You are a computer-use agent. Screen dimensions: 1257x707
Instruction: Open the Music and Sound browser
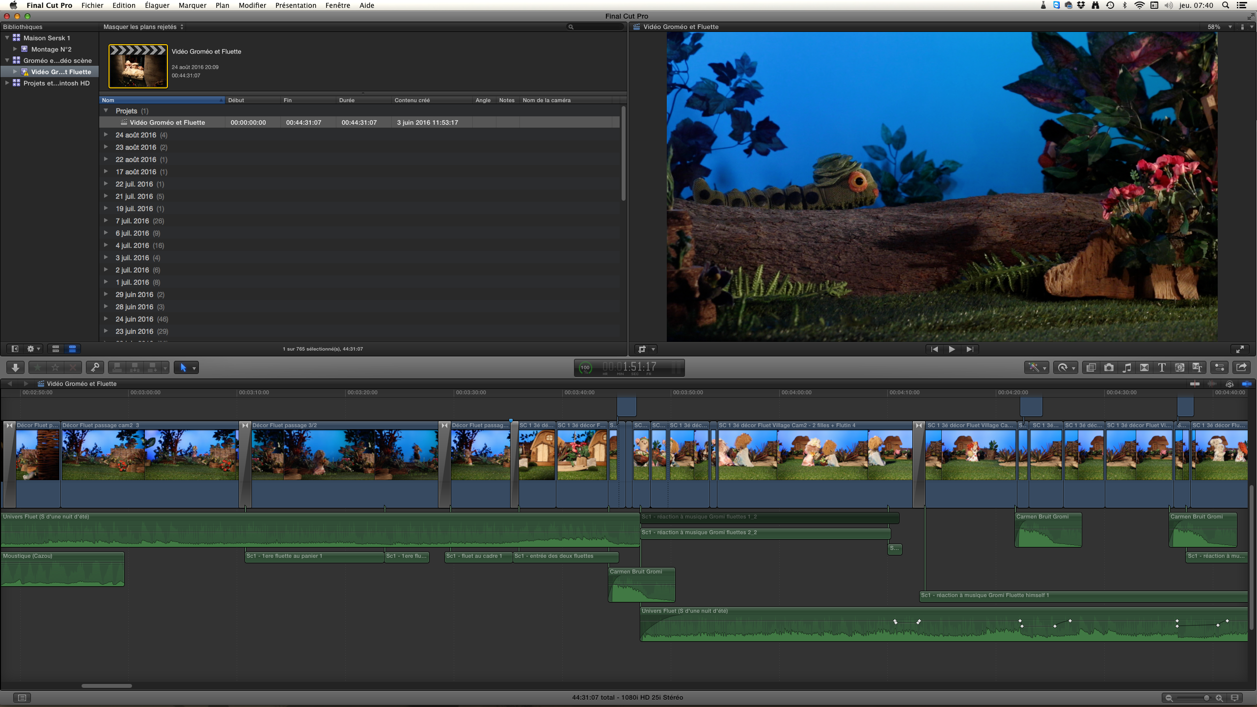(1127, 367)
